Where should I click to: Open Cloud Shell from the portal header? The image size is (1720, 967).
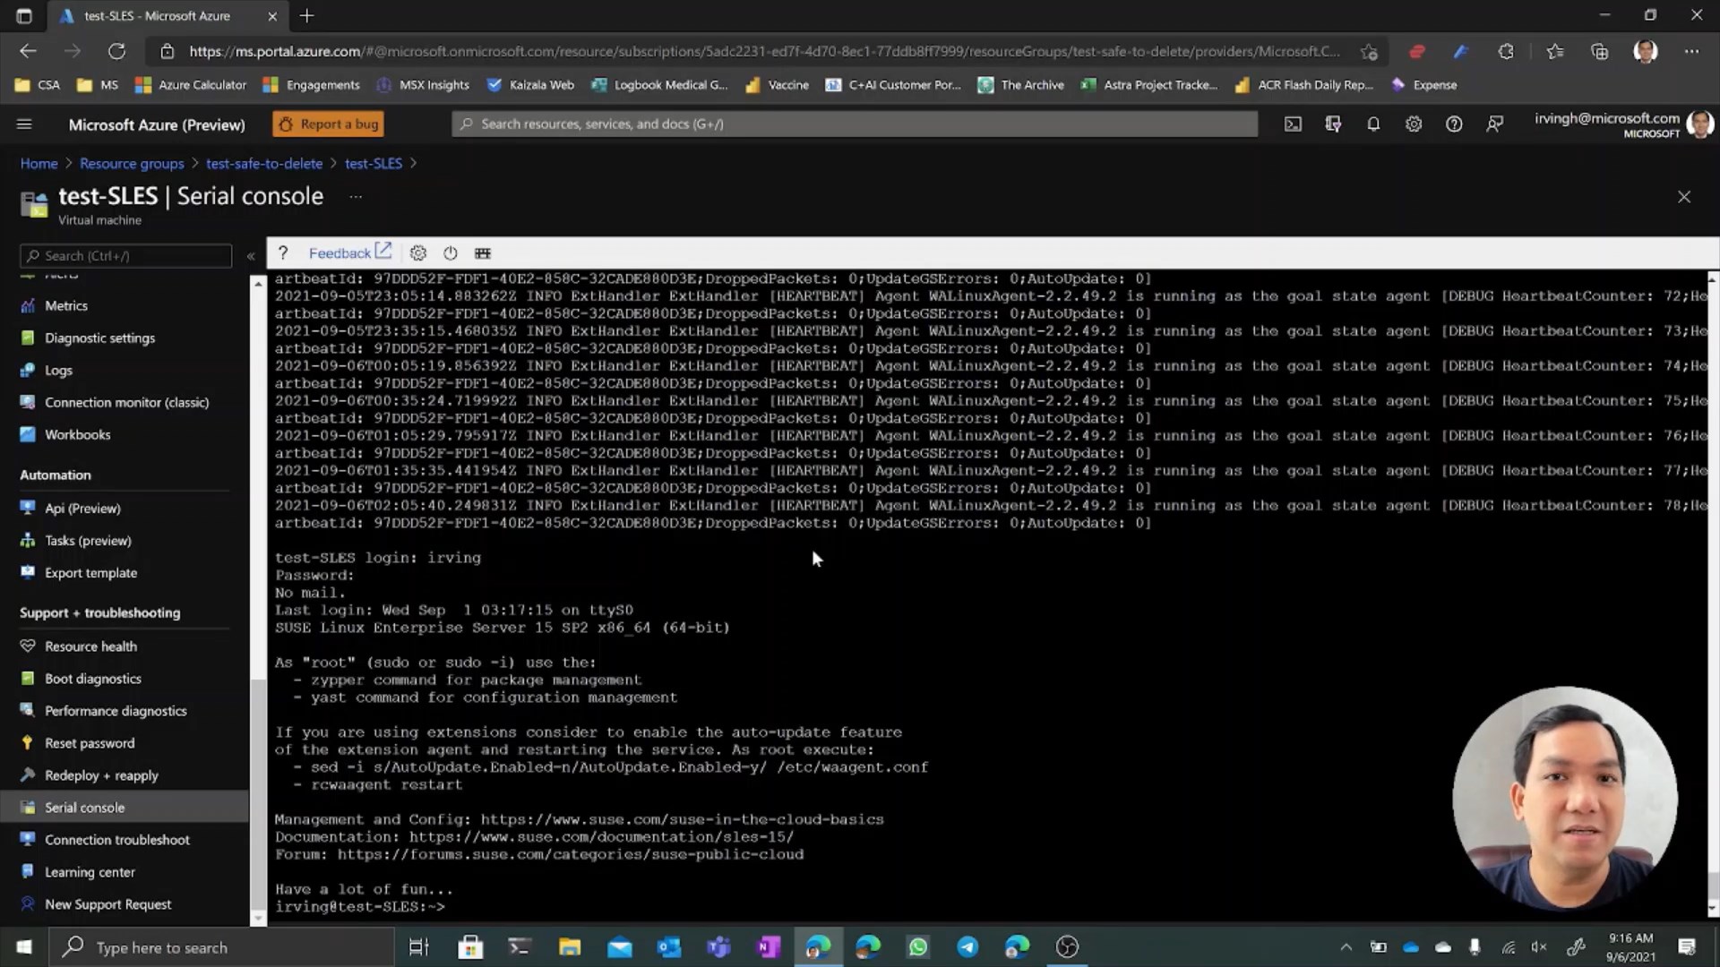point(1293,124)
